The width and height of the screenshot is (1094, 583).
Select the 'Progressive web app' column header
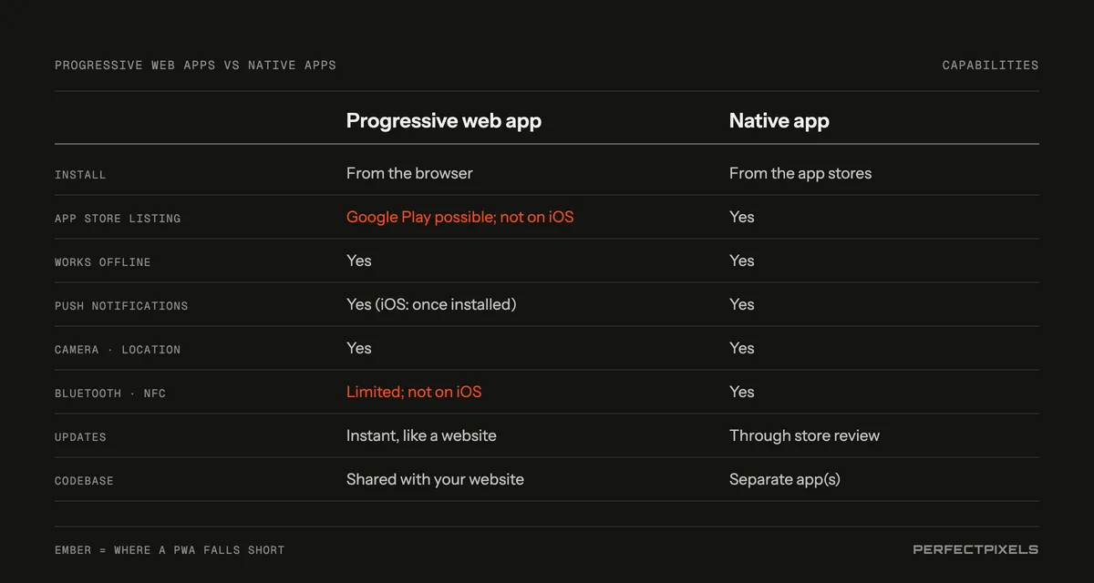(444, 121)
